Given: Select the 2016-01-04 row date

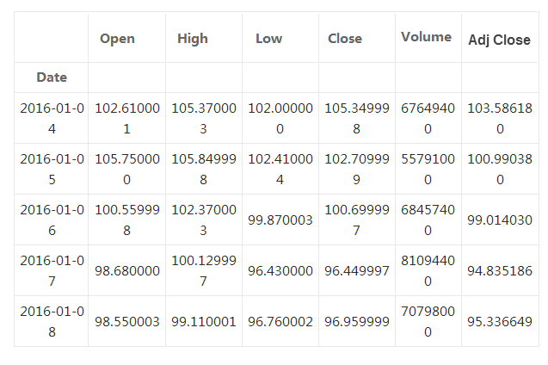Looking at the screenshot, I should pyautogui.click(x=52, y=120).
